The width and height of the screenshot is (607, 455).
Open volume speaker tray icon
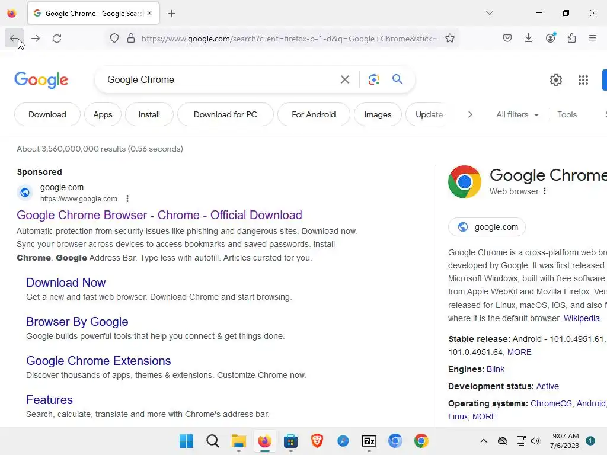(535, 441)
